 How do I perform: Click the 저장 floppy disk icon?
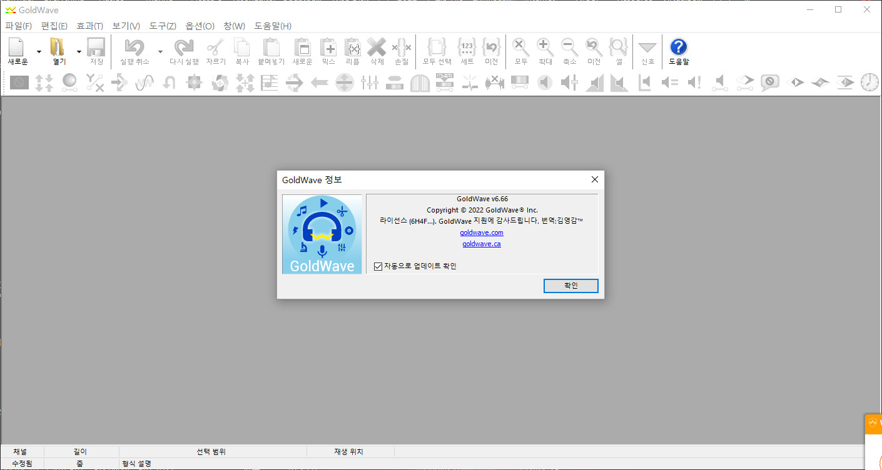pyautogui.click(x=96, y=47)
